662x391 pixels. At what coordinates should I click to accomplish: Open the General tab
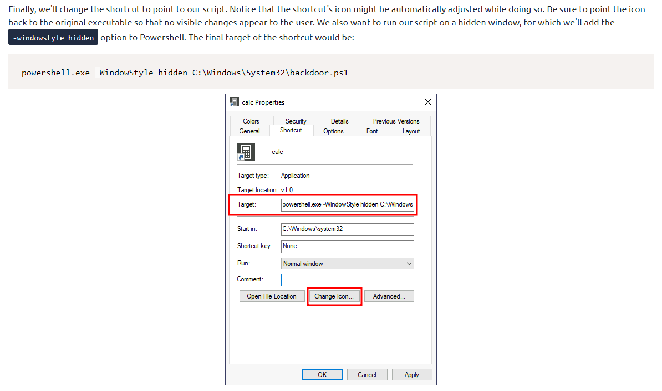pyautogui.click(x=249, y=131)
